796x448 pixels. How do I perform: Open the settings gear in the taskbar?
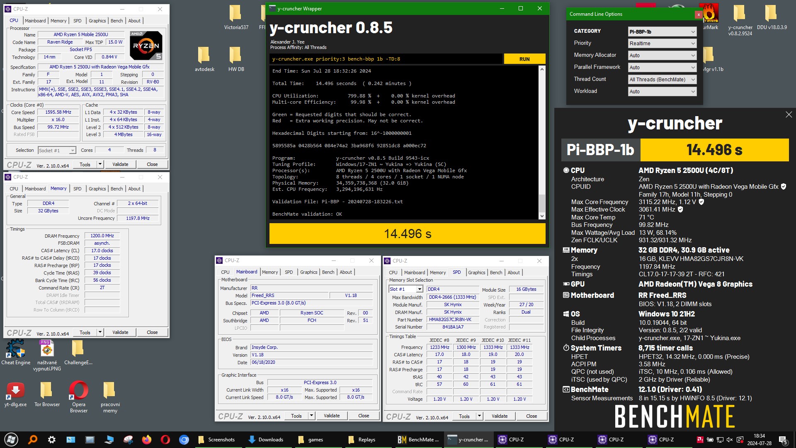(x=52, y=439)
